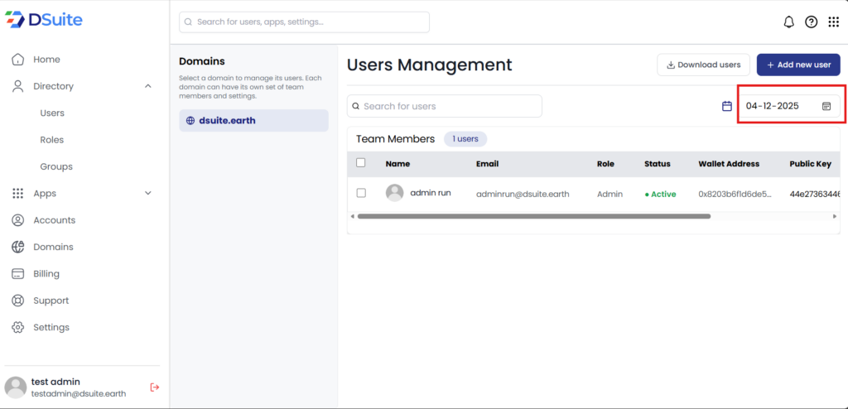Screen dimensions: 848x409
Task: Open Roles in the sidebar
Action: (52, 140)
